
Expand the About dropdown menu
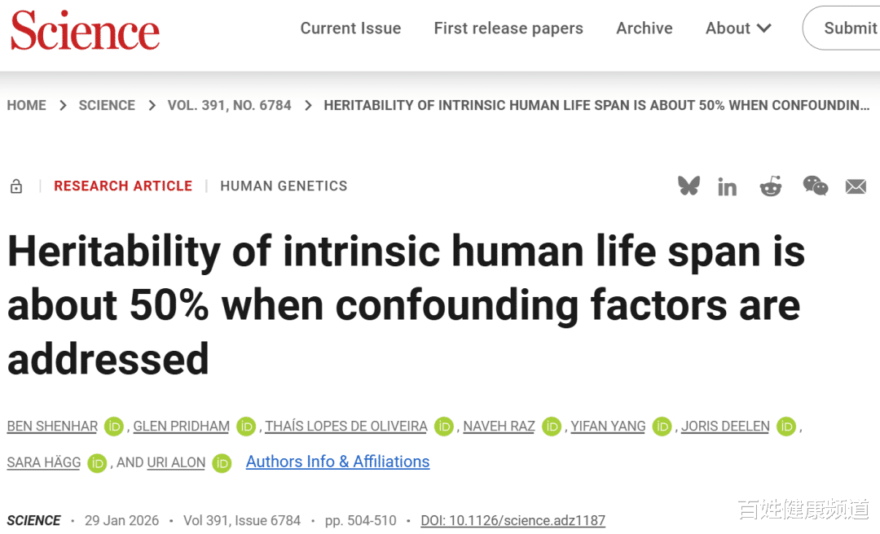(x=738, y=28)
